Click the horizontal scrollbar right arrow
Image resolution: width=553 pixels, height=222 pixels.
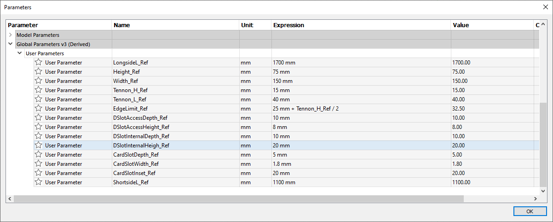[x=536, y=199]
